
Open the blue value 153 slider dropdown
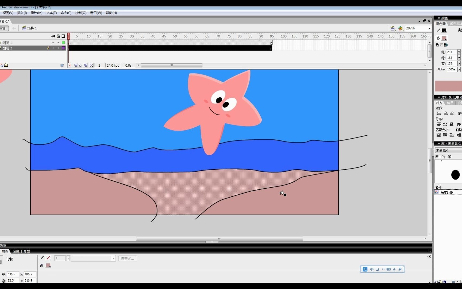459,63
